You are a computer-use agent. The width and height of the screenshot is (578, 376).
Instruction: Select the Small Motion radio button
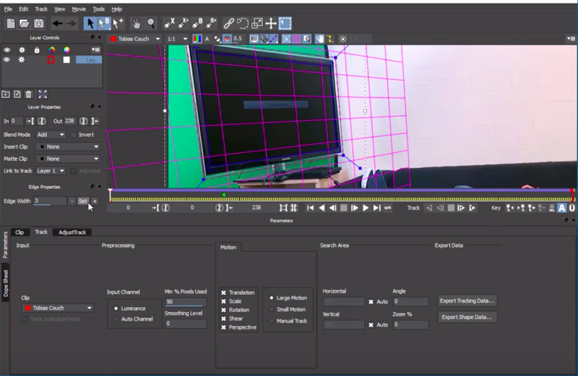(271, 309)
